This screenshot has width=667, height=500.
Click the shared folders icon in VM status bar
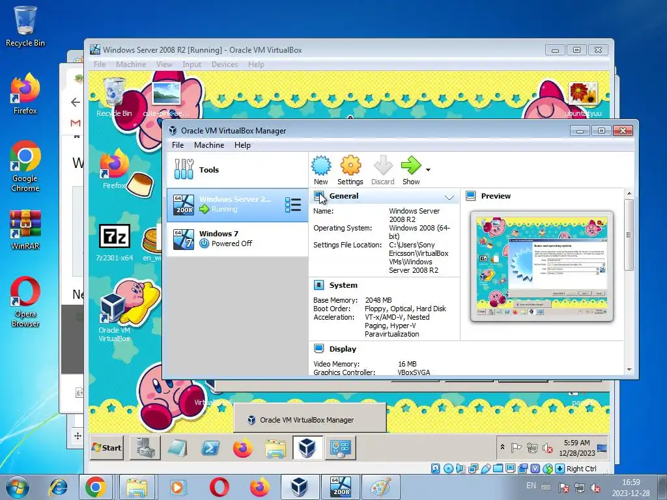498,469
